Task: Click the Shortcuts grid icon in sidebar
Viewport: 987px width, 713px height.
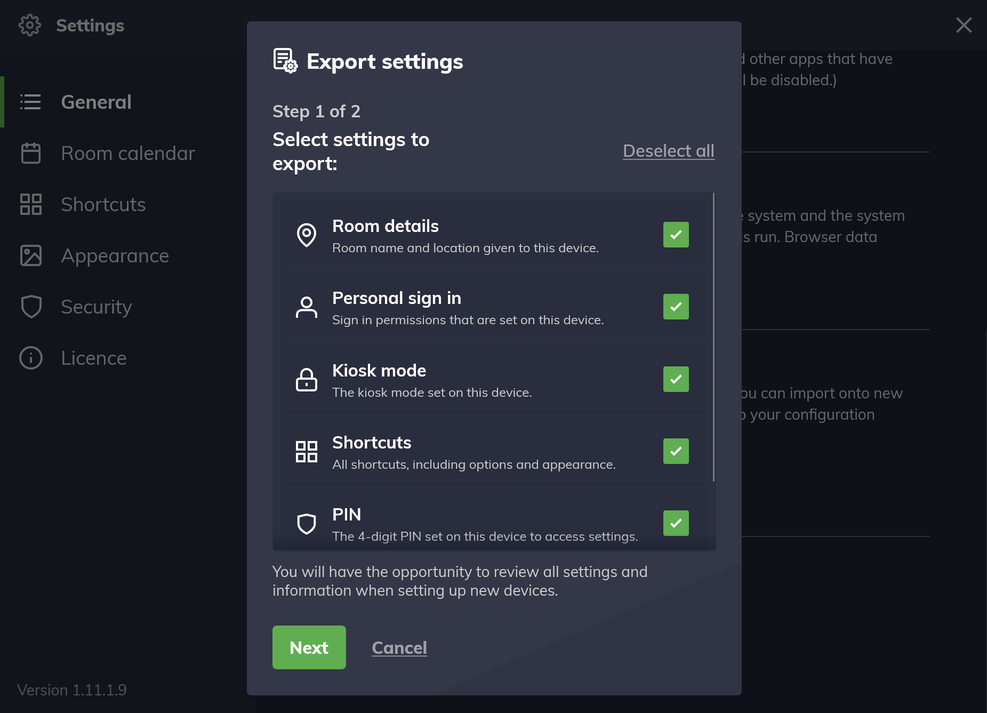Action: coord(30,204)
